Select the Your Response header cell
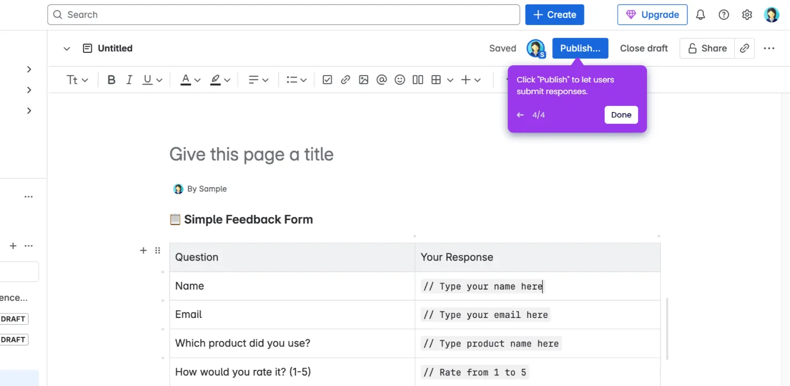 538,257
